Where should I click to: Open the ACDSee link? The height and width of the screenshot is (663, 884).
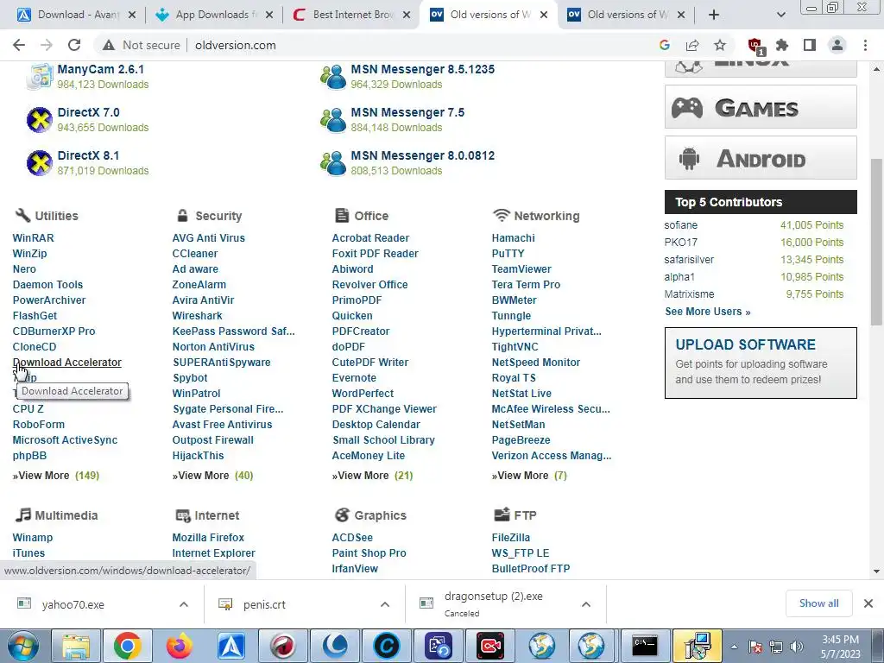(x=352, y=538)
